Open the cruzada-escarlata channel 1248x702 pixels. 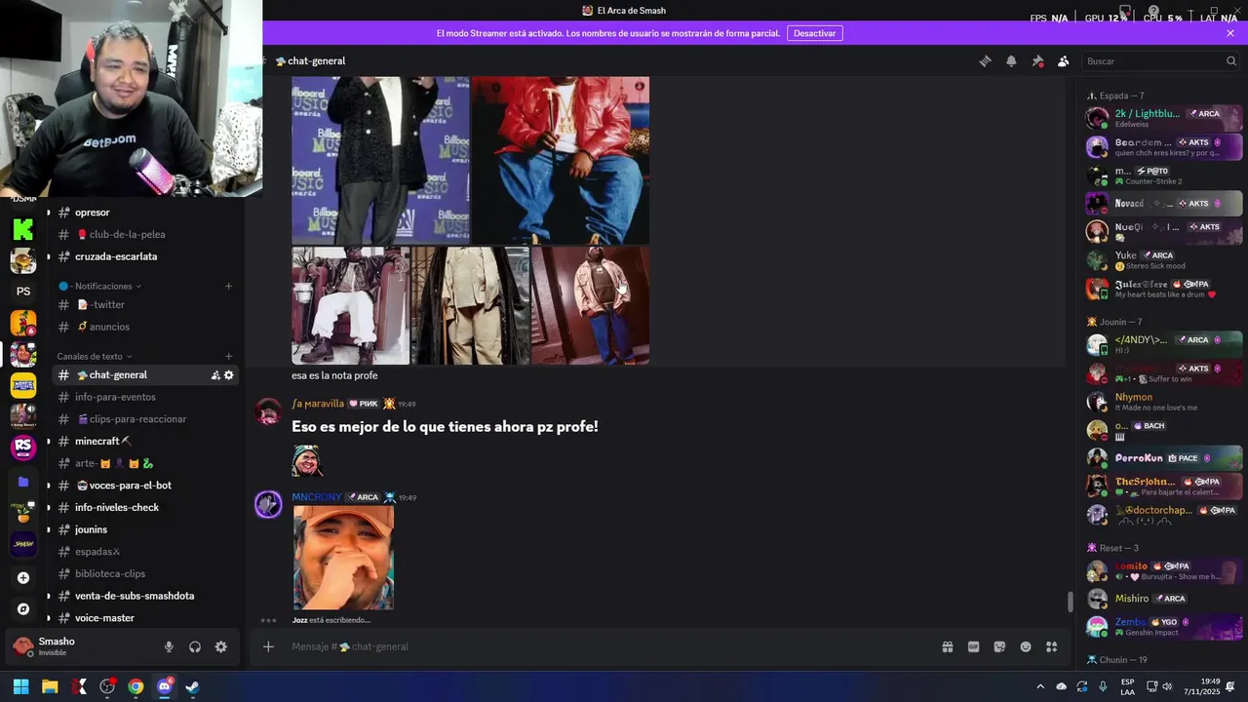pos(144,256)
